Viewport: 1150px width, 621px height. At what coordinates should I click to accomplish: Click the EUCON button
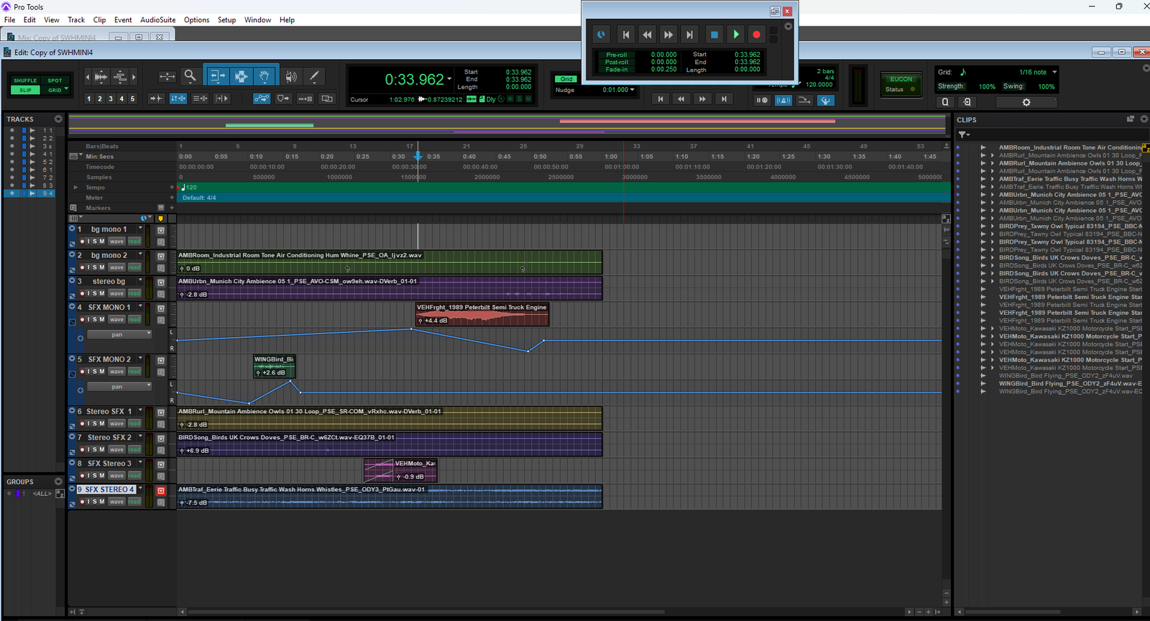(901, 79)
